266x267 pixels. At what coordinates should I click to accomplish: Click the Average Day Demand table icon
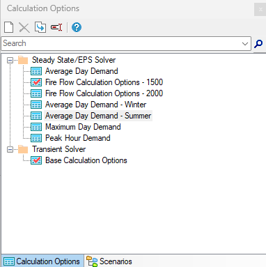pyautogui.click(x=36, y=71)
